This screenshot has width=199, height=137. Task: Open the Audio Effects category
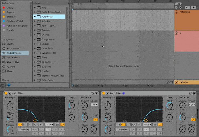tap(15, 53)
